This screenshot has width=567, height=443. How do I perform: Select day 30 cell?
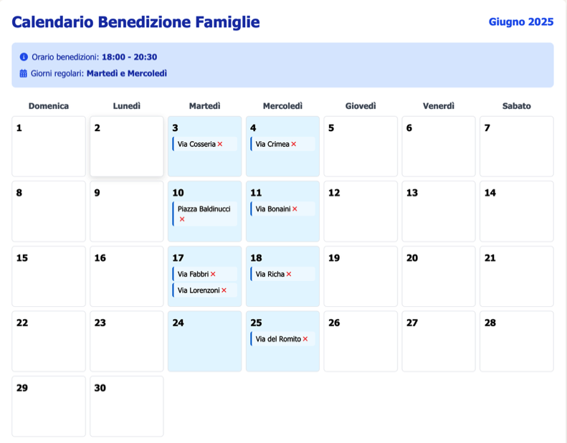[127, 406]
